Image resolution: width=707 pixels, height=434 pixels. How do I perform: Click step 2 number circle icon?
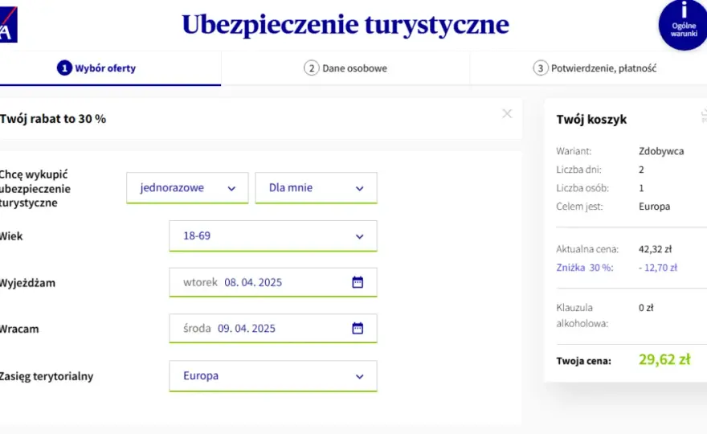pos(312,68)
